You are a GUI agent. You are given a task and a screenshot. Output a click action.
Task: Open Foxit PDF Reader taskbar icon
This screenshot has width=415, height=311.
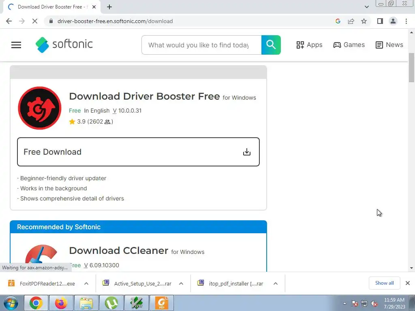(x=162, y=303)
